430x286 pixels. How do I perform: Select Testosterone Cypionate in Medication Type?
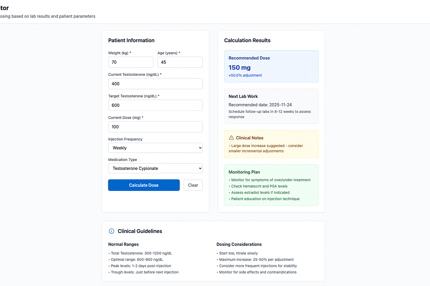pos(155,168)
